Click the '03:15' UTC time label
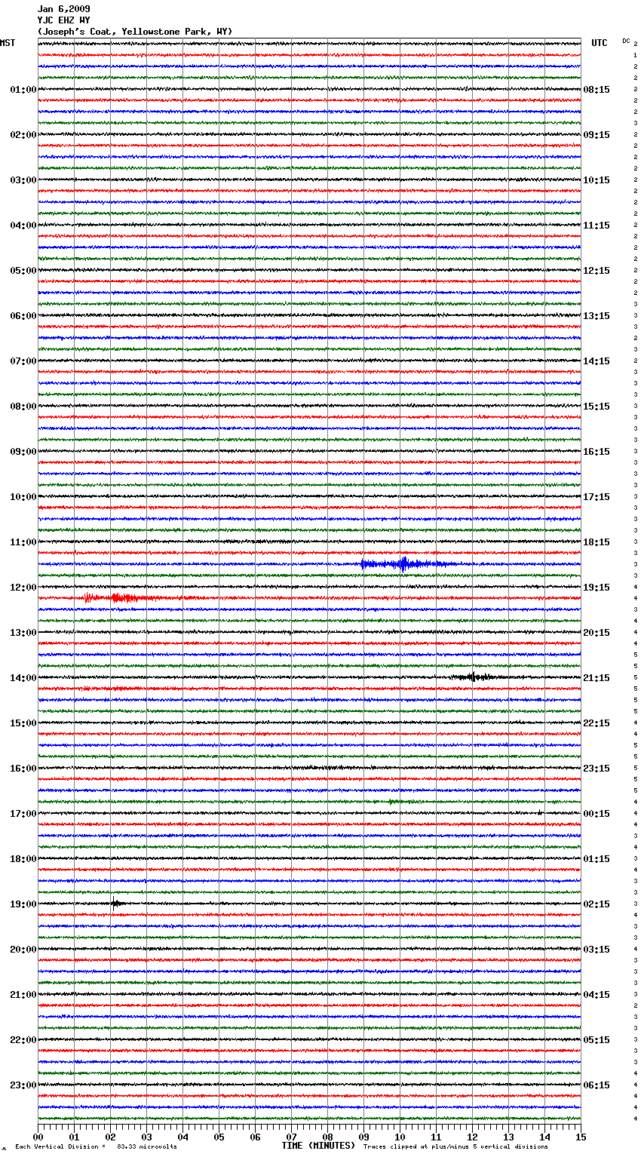The height and width of the screenshot is (1157, 641). point(597,950)
